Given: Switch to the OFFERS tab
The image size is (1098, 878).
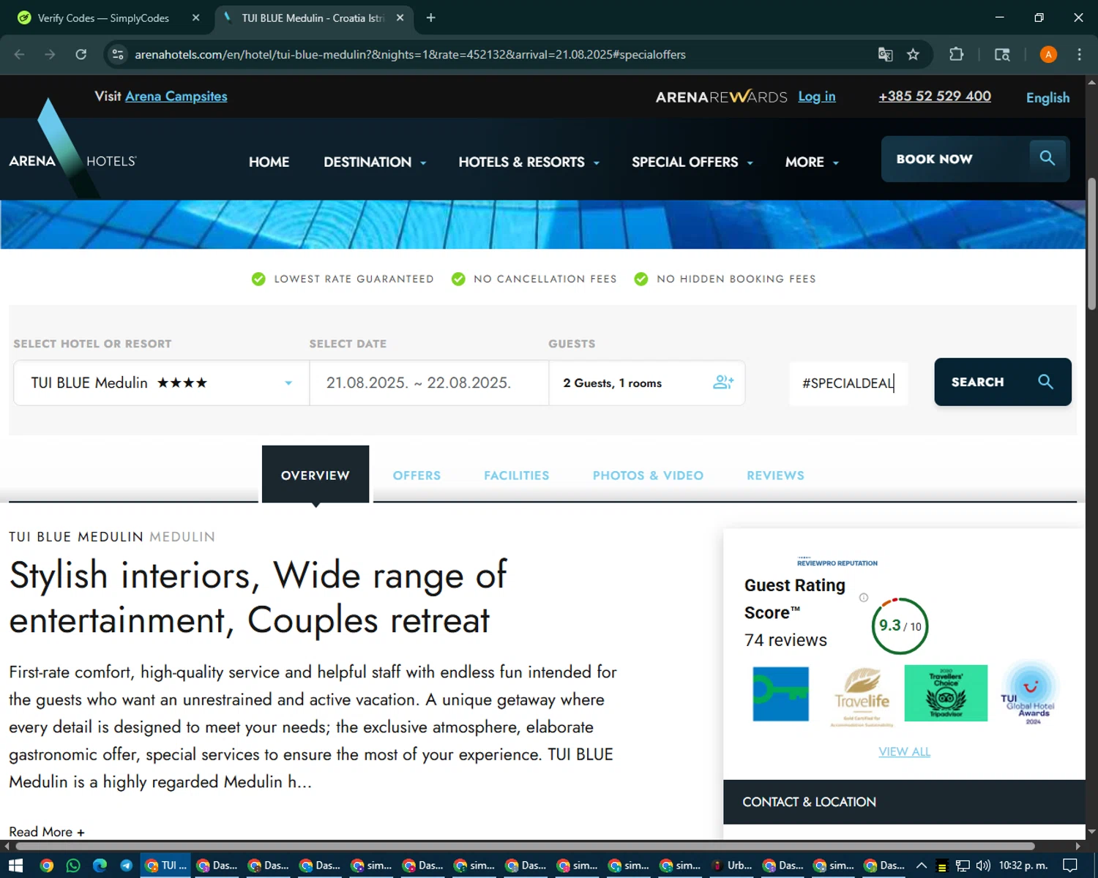Looking at the screenshot, I should (417, 476).
